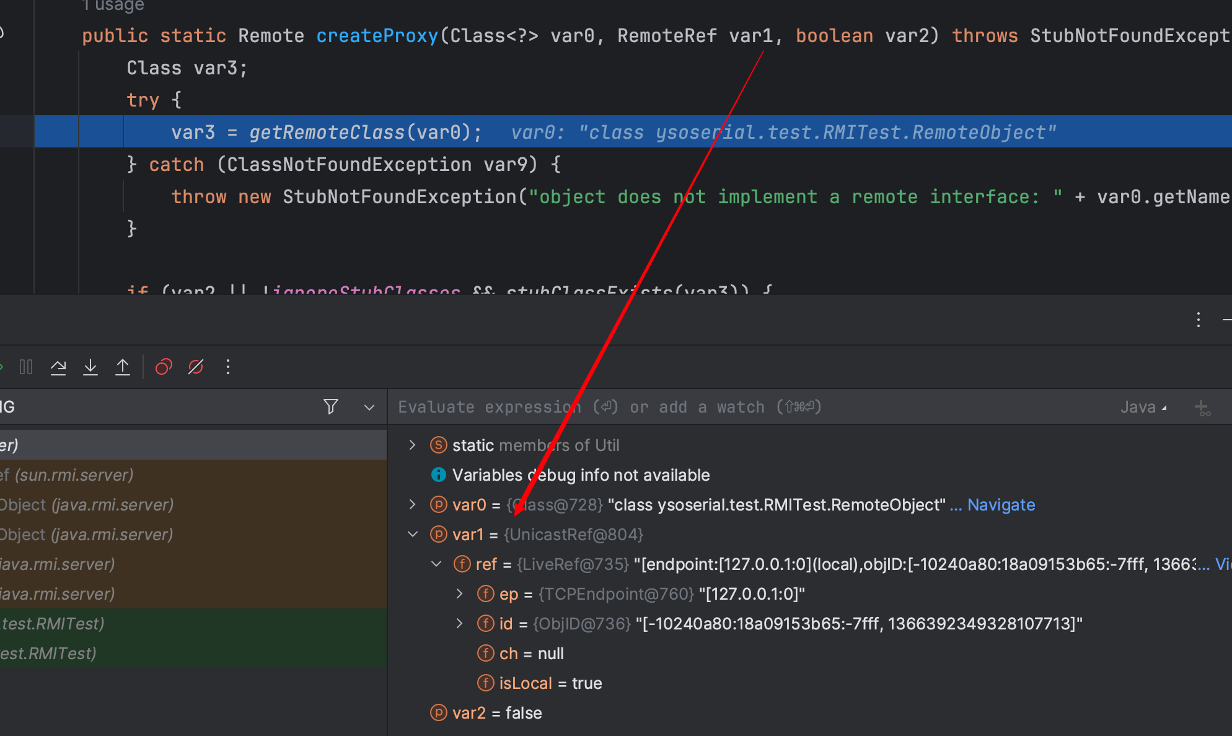Collapse the var1 UnicastRef node
The height and width of the screenshot is (736, 1232).
pos(413,534)
